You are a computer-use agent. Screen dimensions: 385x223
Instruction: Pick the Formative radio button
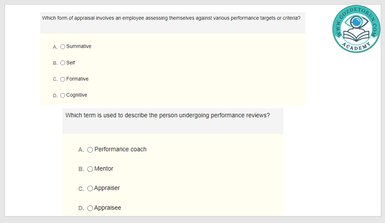tap(63, 79)
